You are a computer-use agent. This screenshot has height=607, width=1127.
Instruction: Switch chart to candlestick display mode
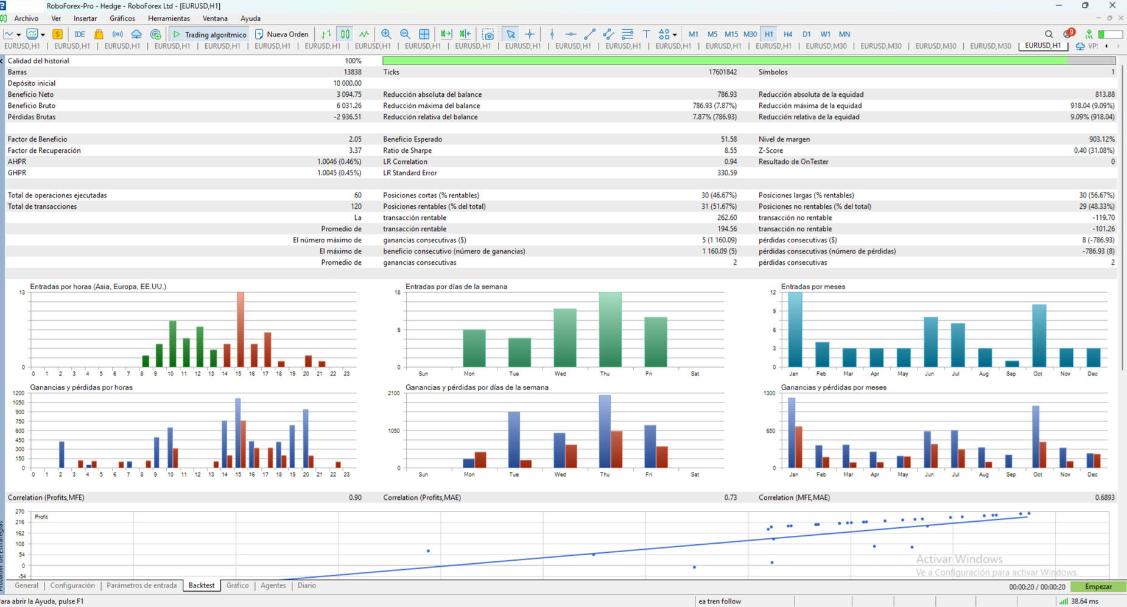(x=345, y=34)
